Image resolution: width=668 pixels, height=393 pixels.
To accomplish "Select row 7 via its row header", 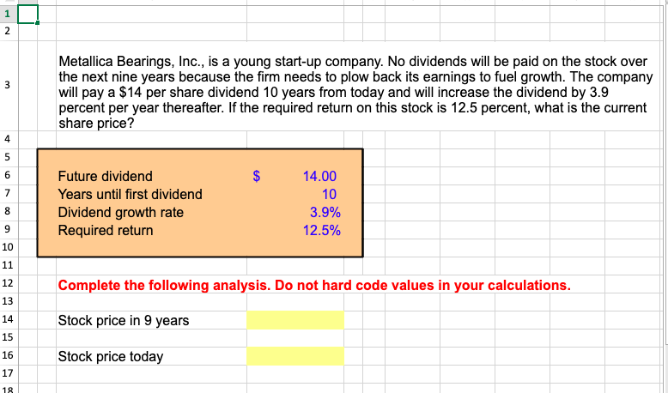I will click(x=7, y=193).
